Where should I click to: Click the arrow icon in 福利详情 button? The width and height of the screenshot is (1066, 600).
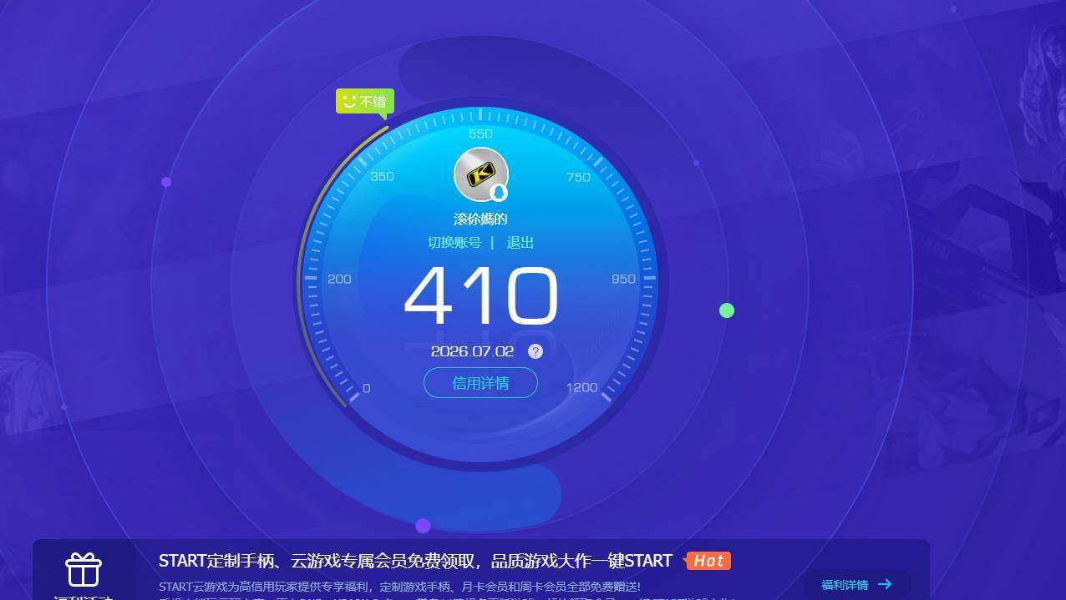pos(885,584)
